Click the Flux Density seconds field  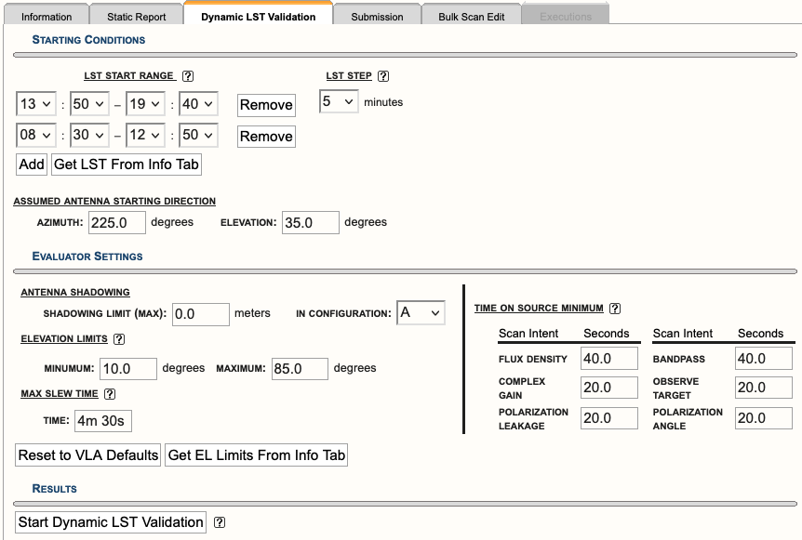click(x=609, y=359)
